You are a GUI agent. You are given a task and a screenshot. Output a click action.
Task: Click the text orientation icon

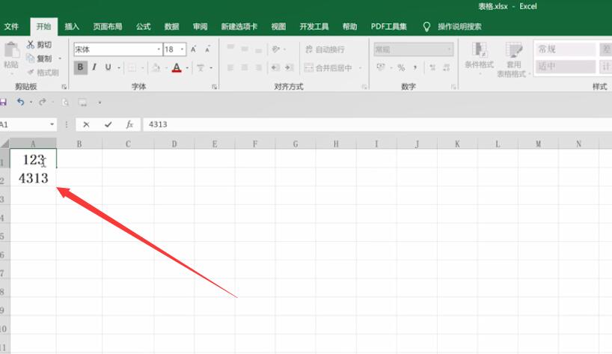point(276,49)
